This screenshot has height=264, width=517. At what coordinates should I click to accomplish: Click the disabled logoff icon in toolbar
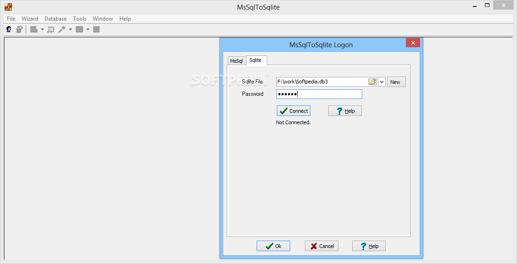coord(19,29)
